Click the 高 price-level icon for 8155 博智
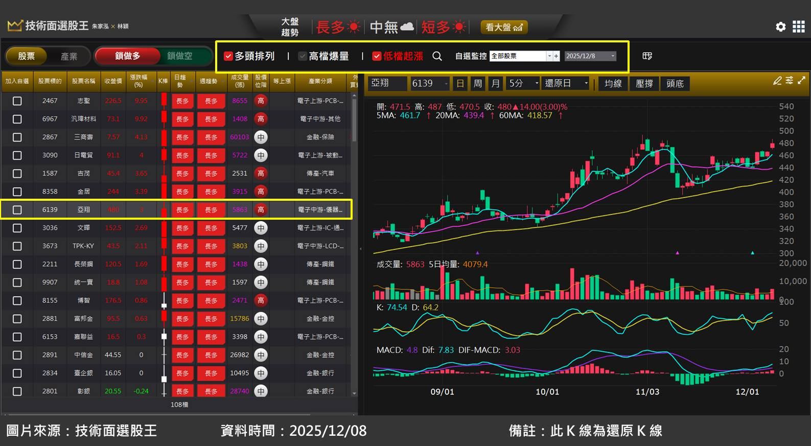Viewport: 811px width, 446px height. click(x=261, y=300)
